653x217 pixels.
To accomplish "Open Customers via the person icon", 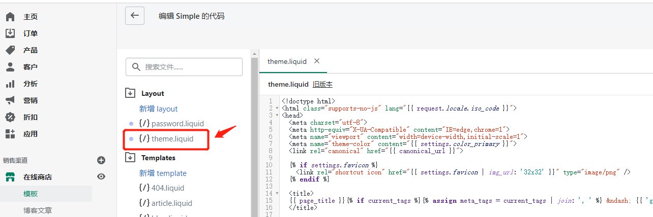I will point(10,67).
